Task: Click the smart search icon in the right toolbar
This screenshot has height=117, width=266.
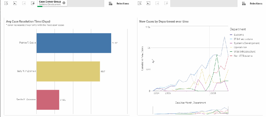Action: coord(140,3)
